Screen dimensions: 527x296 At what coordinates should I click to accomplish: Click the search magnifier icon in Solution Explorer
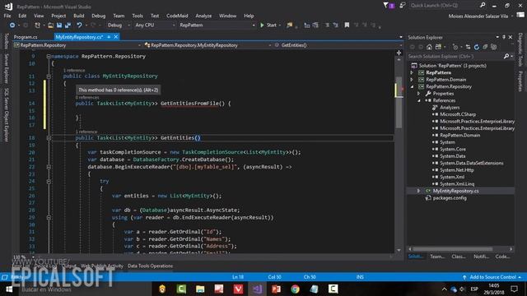506,57
